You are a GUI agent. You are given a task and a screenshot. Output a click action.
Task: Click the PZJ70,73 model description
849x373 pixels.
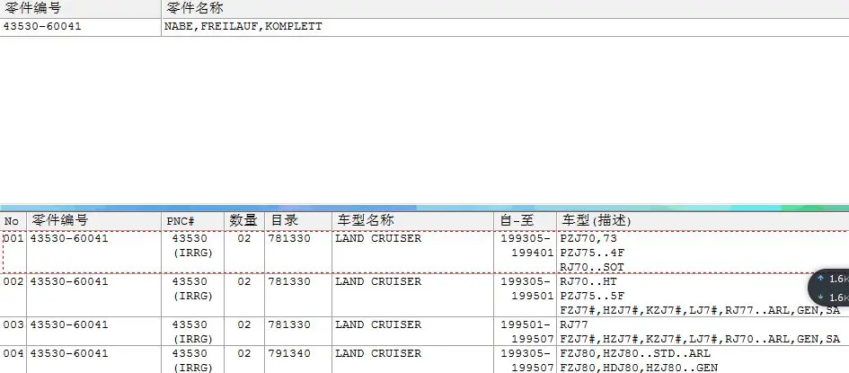tap(588, 238)
